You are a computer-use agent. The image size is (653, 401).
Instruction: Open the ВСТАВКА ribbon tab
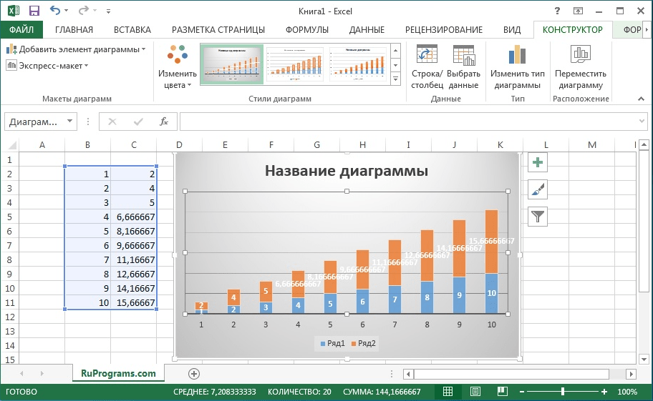click(x=132, y=29)
